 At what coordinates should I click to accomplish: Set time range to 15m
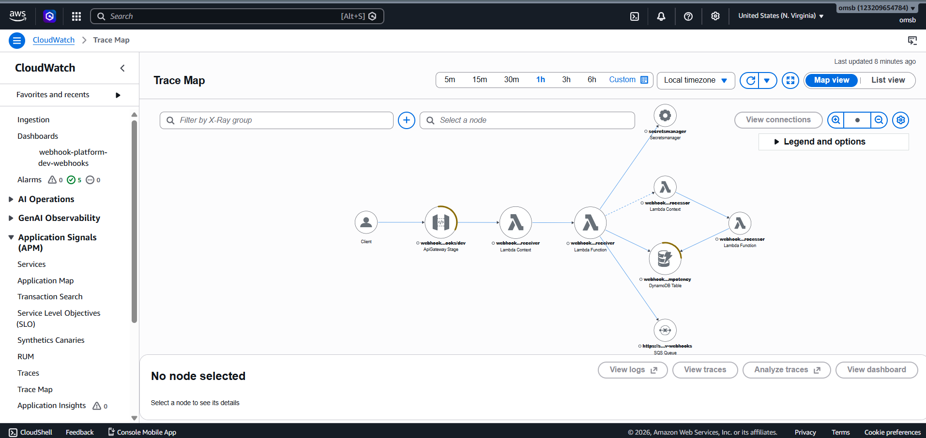point(480,80)
